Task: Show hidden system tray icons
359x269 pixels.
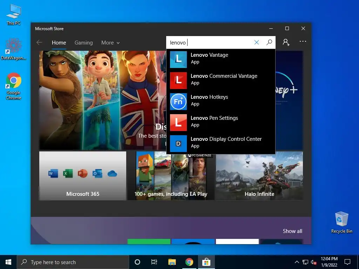Action: pyautogui.click(x=297, y=262)
